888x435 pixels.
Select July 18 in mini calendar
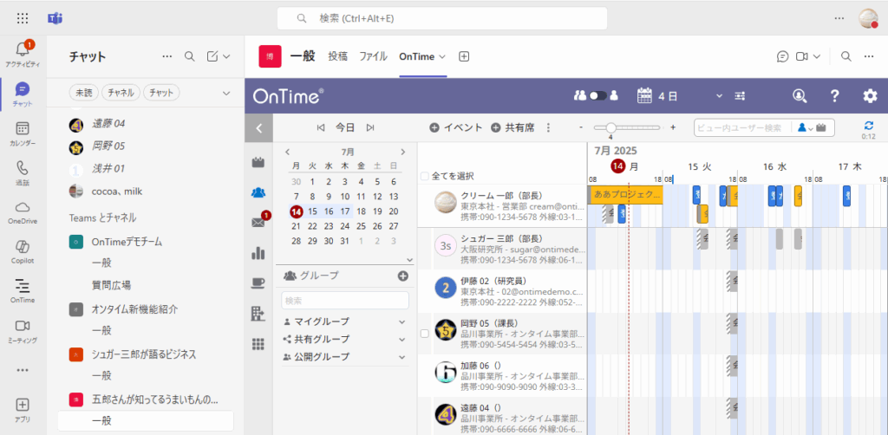click(x=361, y=211)
